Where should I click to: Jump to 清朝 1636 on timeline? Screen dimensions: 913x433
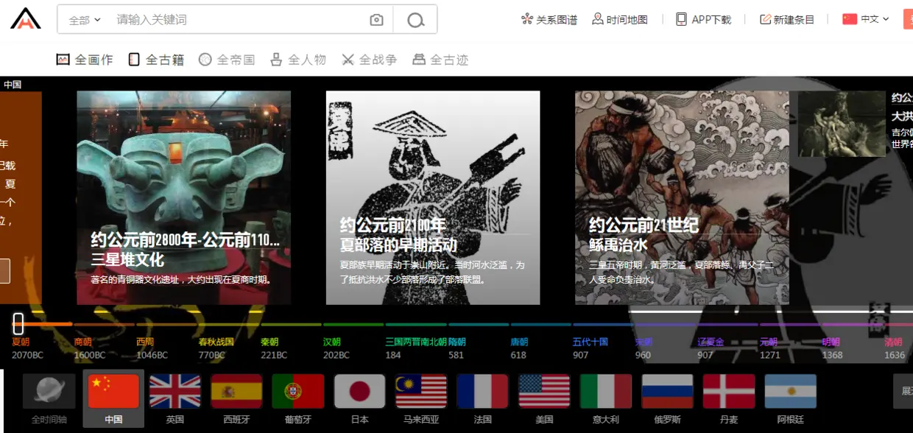[x=895, y=348]
